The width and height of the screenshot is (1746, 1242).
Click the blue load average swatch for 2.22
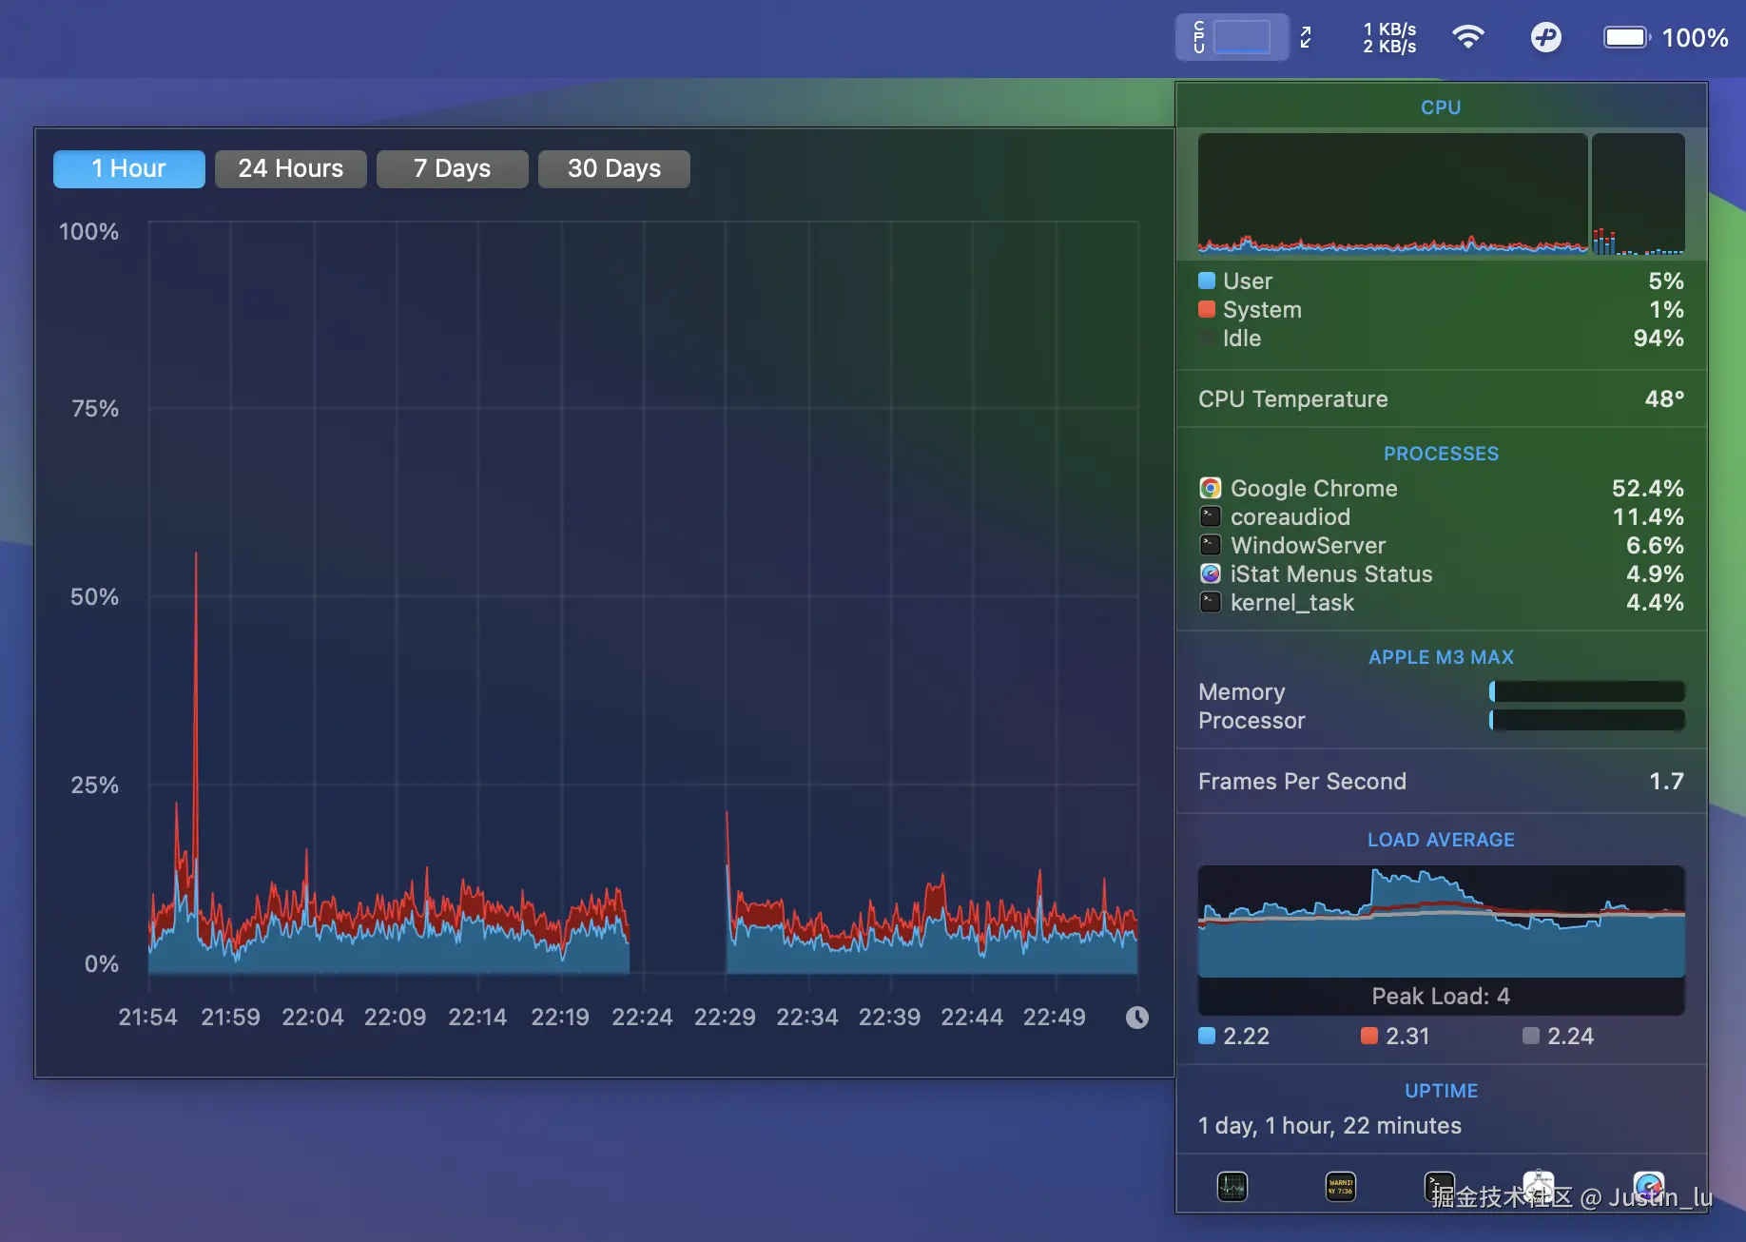pos(1207,1036)
